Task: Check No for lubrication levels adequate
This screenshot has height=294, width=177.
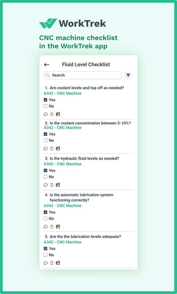Action: pos(45,255)
